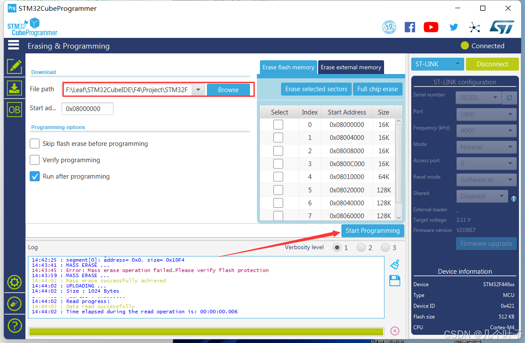
Task: Open Access port dropdown
Action: (486, 163)
